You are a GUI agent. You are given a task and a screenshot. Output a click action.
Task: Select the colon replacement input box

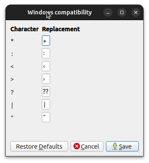(46, 54)
